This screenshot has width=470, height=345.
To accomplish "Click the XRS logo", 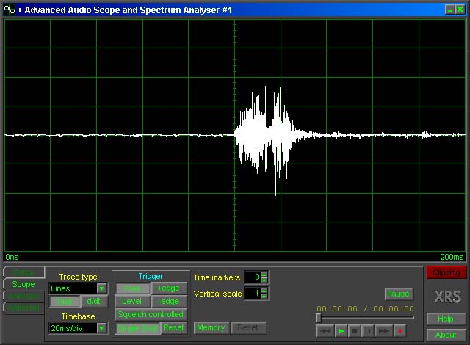I will (x=448, y=297).
